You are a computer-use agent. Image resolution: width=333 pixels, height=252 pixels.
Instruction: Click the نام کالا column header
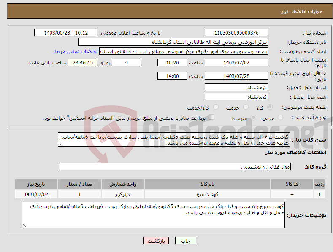[207, 184]
